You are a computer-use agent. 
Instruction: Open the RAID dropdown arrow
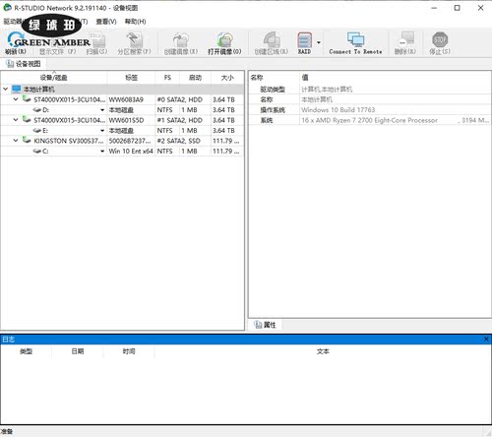pos(319,42)
